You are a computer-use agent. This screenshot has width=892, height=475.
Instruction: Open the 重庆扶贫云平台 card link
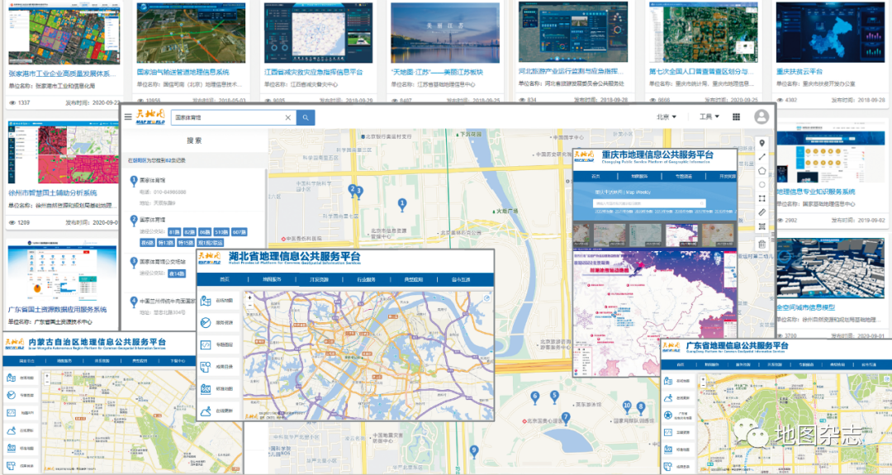[799, 72]
